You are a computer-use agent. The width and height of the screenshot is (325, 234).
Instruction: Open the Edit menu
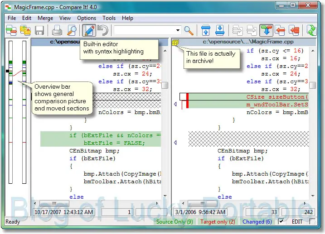point(27,18)
